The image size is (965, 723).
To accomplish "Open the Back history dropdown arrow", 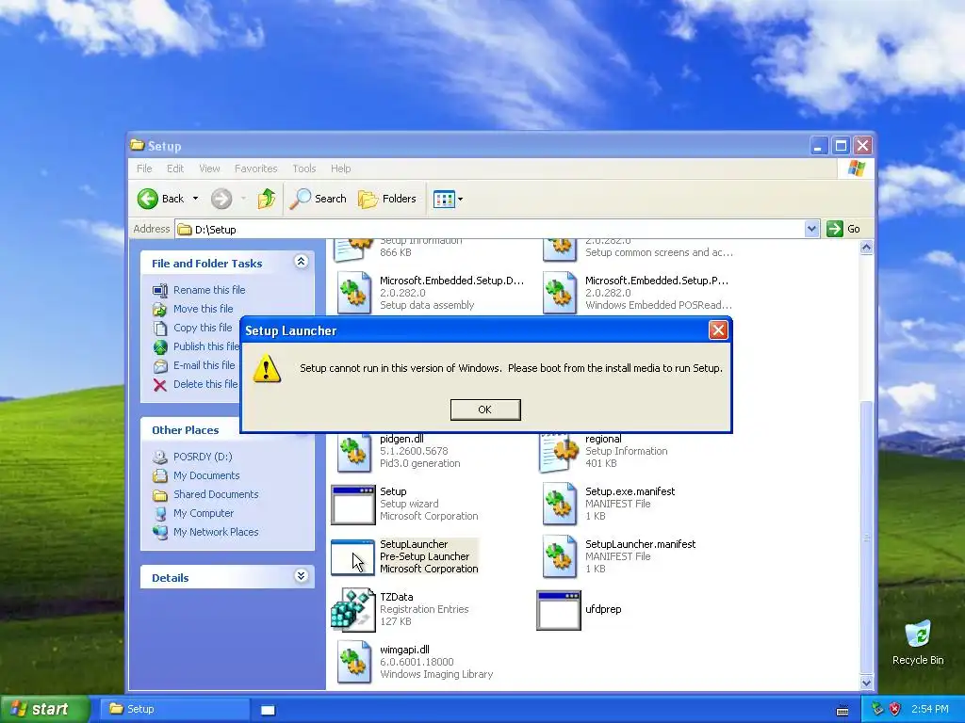I will (x=195, y=199).
